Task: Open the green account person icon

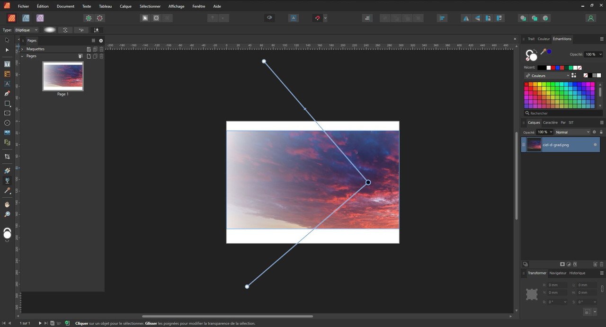Action: (x=590, y=18)
